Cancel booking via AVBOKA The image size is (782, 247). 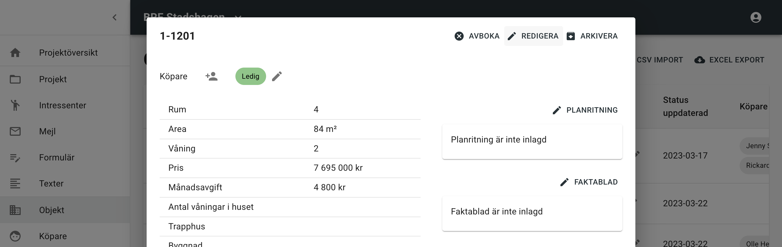click(x=477, y=36)
